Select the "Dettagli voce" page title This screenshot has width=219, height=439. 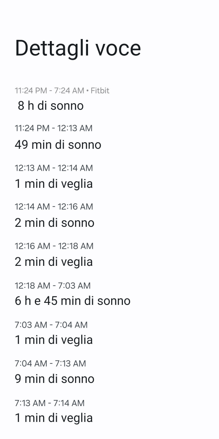tap(78, 48)
